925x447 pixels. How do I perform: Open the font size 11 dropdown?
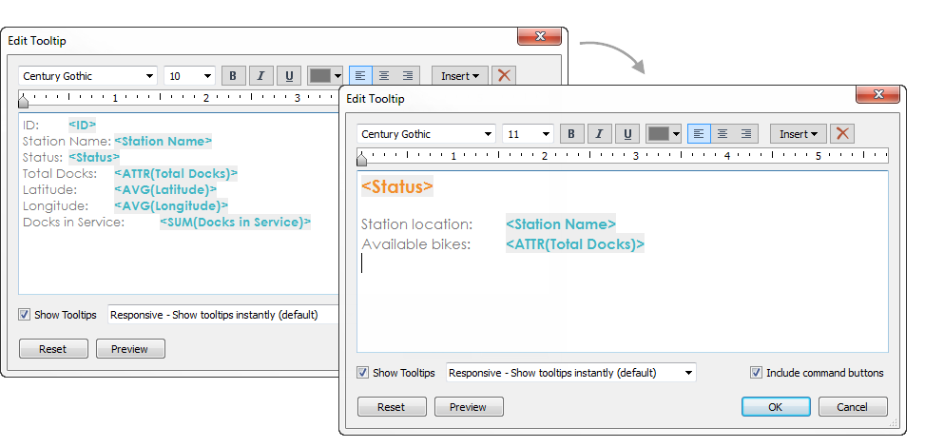(x=528, y=134)
